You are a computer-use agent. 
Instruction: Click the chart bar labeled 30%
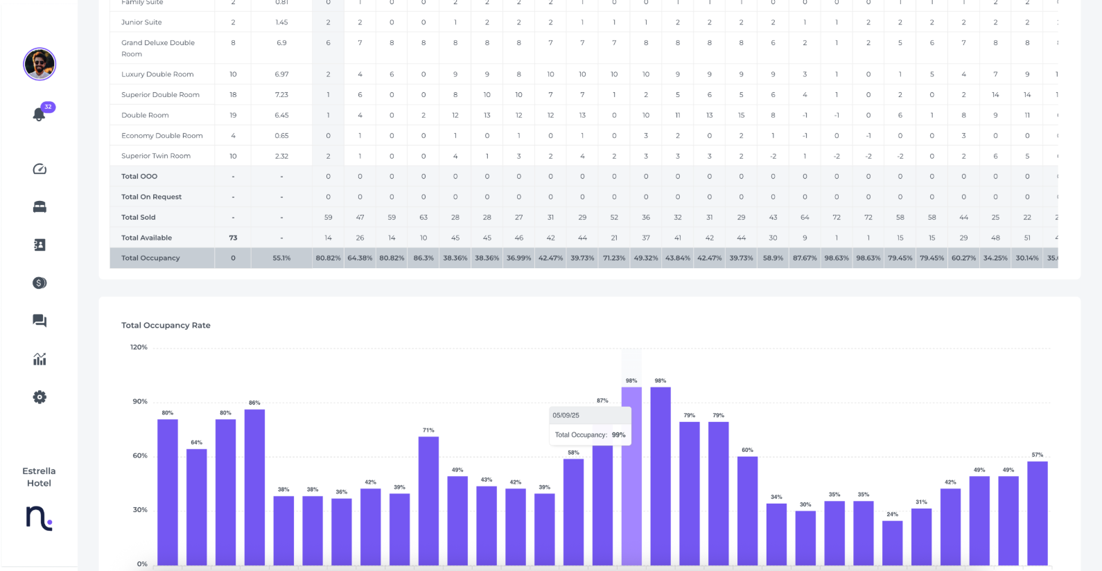pyautogui.click(x=805, y=538)
